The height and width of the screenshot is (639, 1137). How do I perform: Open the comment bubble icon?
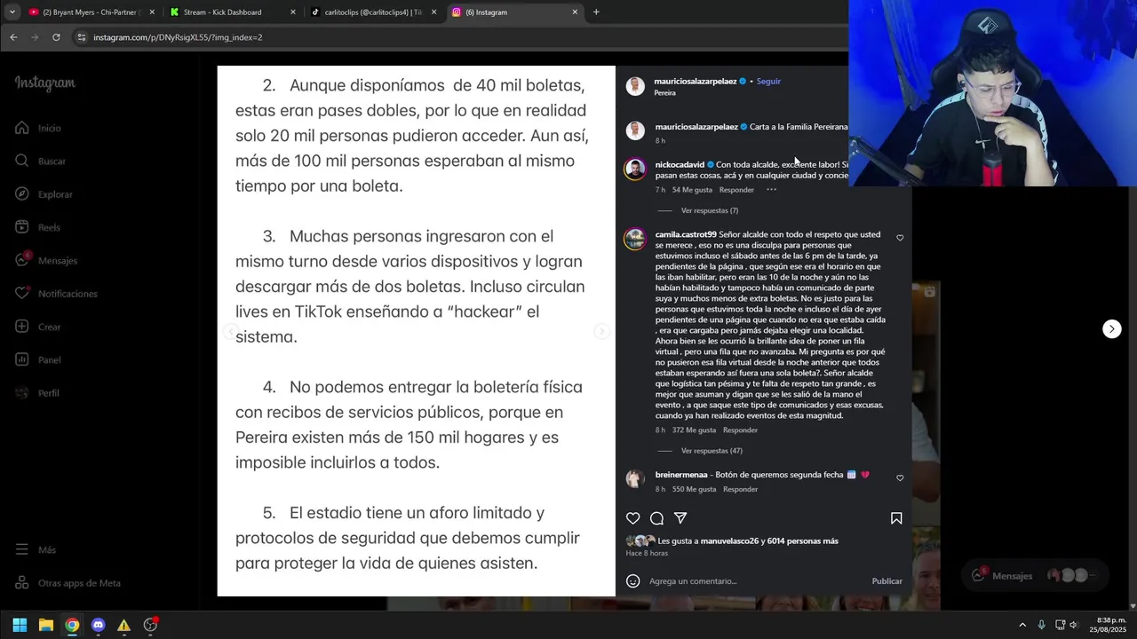click(656, 518)
